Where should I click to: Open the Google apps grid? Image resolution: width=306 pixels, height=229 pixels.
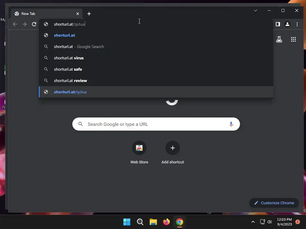293,39
